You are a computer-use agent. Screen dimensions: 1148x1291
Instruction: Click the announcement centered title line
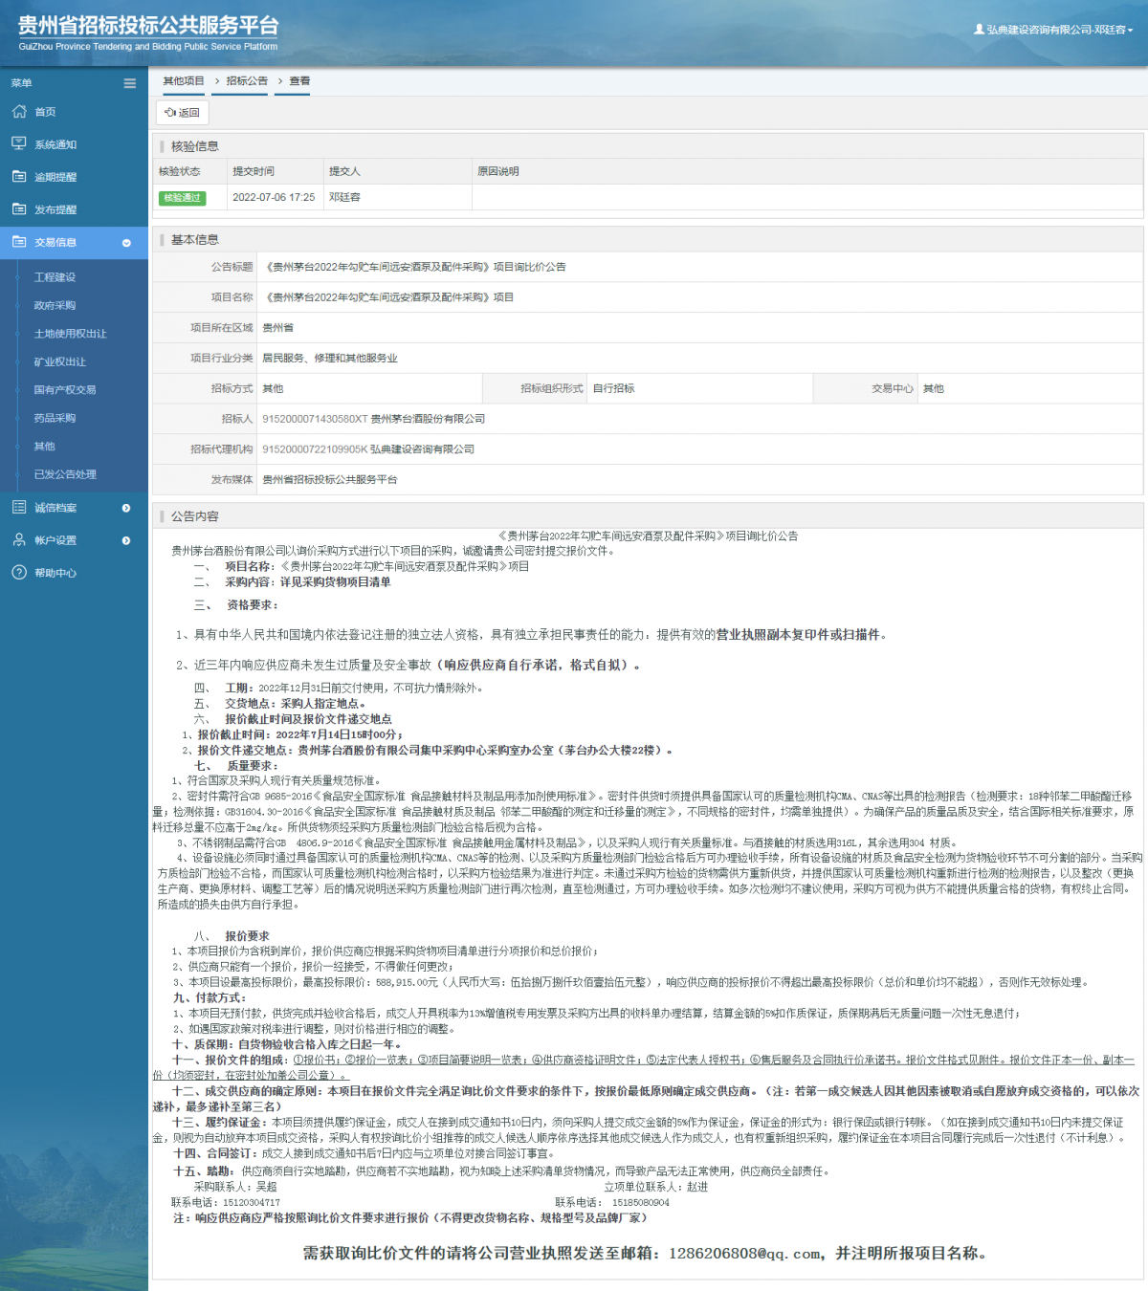[648, 536]
